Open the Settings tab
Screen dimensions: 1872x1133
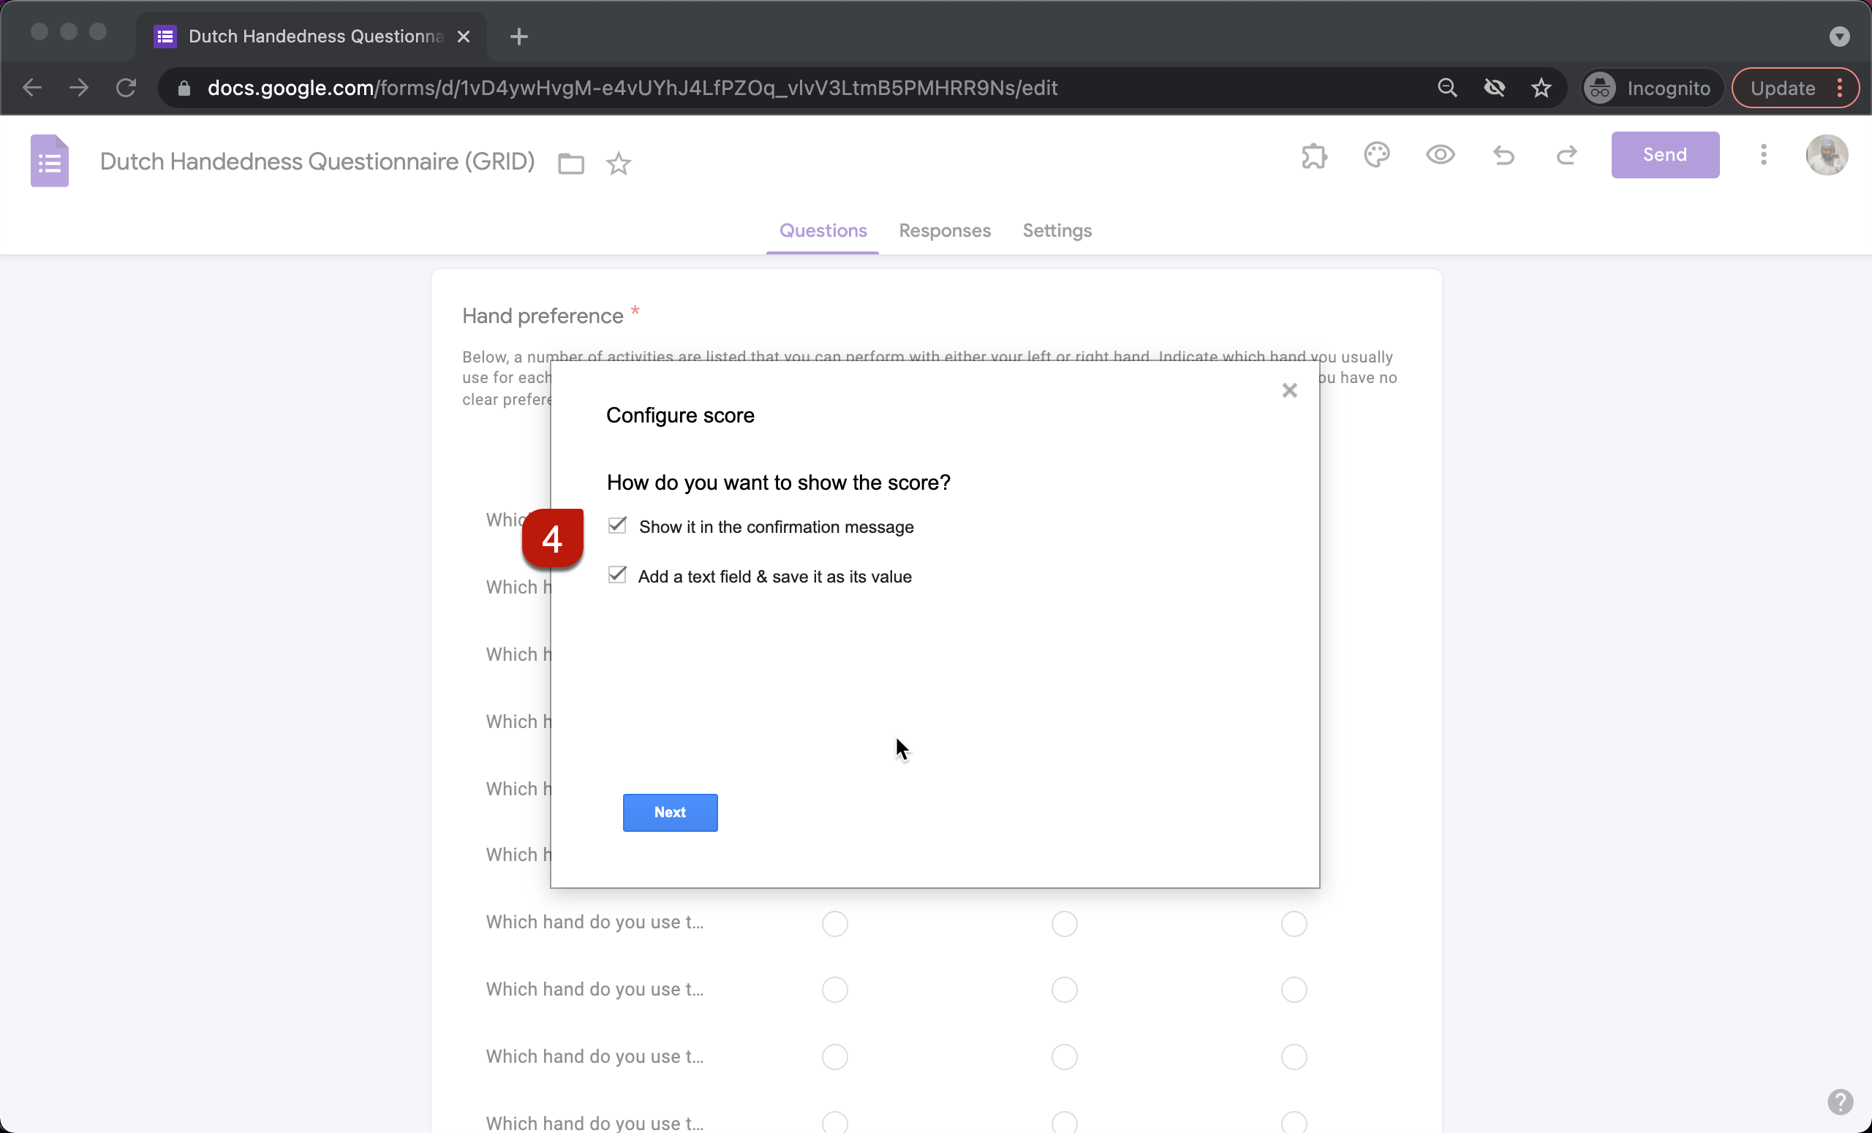click(1057, 231)
